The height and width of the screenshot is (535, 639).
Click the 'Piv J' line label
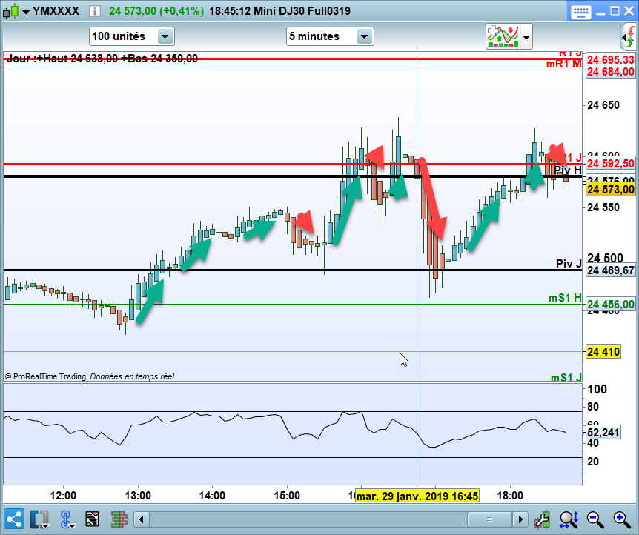(x=569, y=264)
